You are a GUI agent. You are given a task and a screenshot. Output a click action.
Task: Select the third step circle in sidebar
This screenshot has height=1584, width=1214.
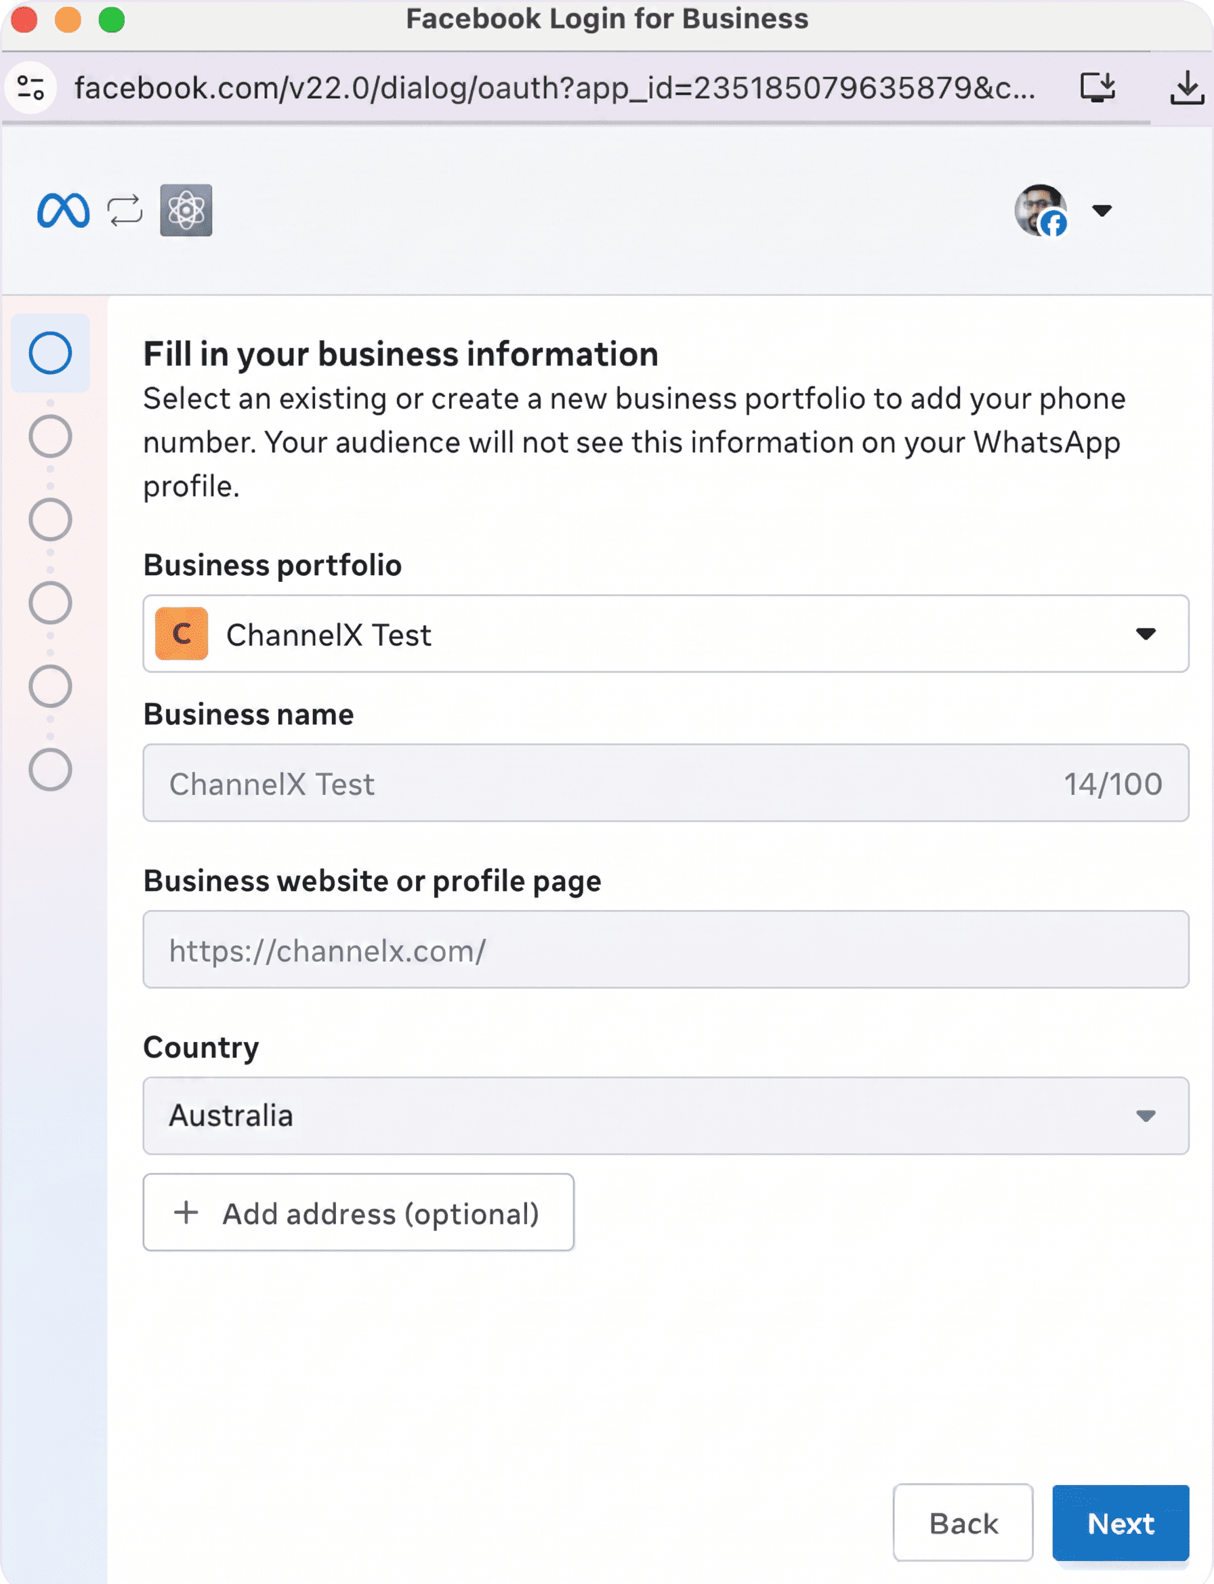point(51,520)
